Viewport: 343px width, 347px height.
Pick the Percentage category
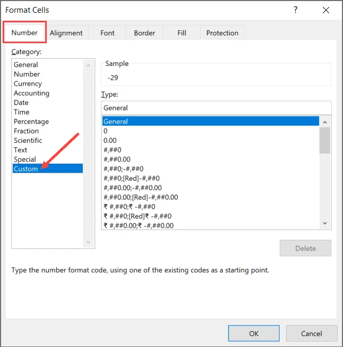31,122
